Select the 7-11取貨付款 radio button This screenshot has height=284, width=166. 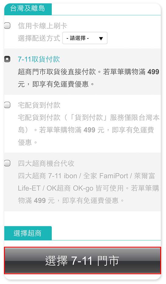pyautogui.click(x=7, y=59)
